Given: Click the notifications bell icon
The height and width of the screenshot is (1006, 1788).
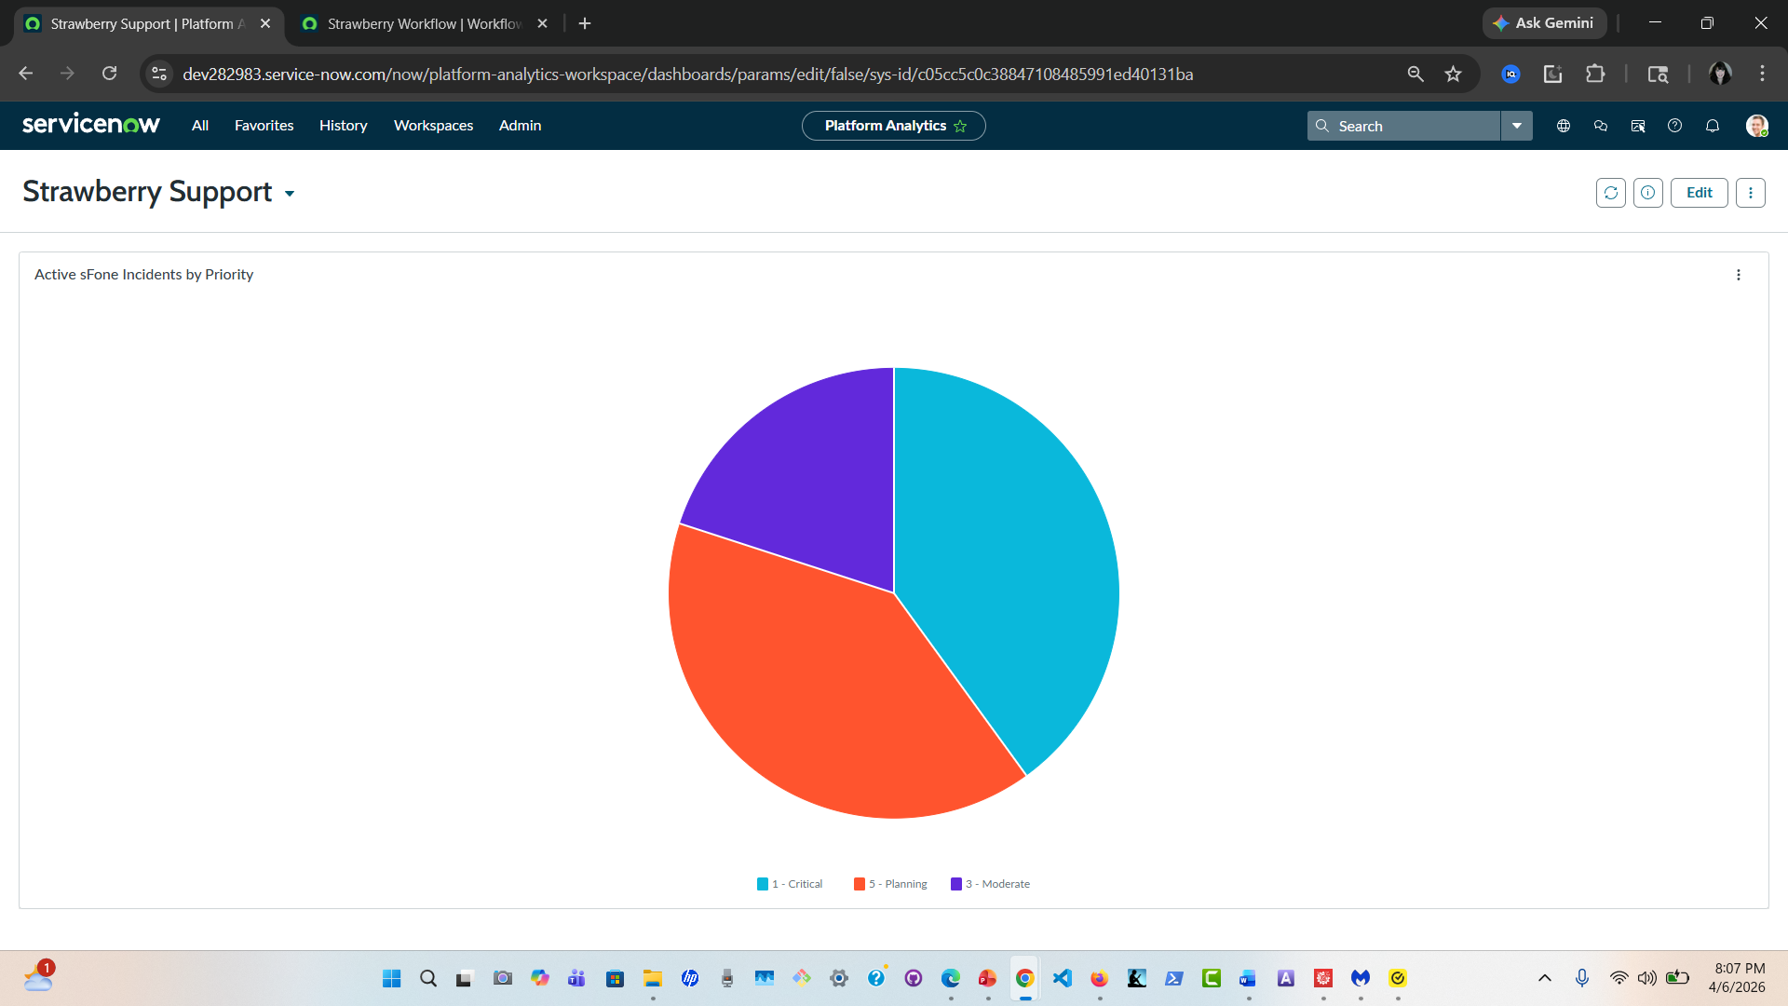Looking at the screenshot, I should point(1712,126).
